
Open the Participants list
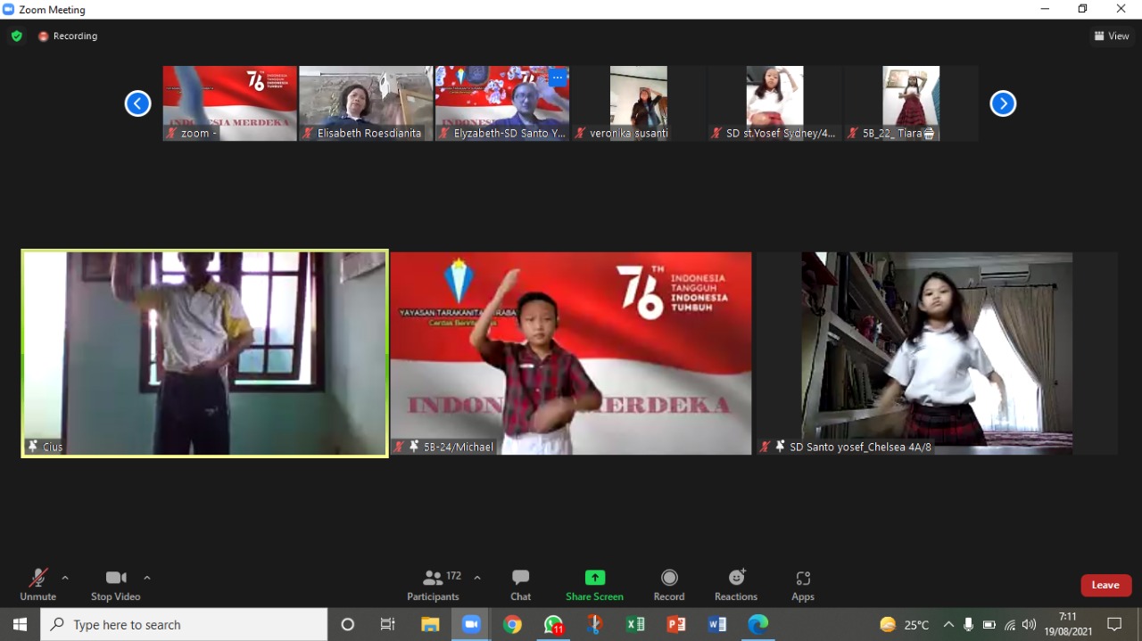(x=434, y=584)
